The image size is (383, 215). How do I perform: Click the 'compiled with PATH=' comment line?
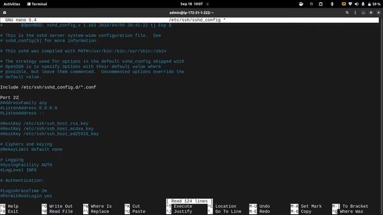click(83, 51)
